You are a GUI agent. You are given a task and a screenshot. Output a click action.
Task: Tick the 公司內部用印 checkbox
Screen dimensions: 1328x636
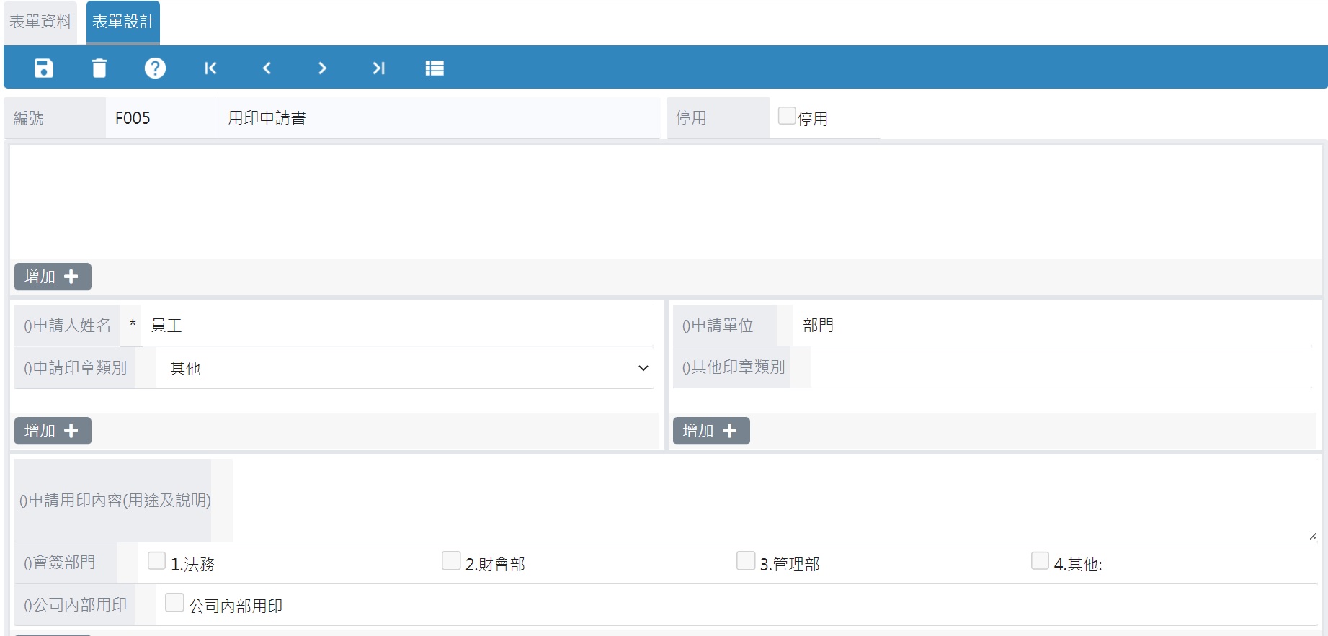[x=174, y=603]
